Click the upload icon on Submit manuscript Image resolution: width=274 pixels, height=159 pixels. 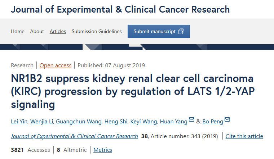(181, 31)
